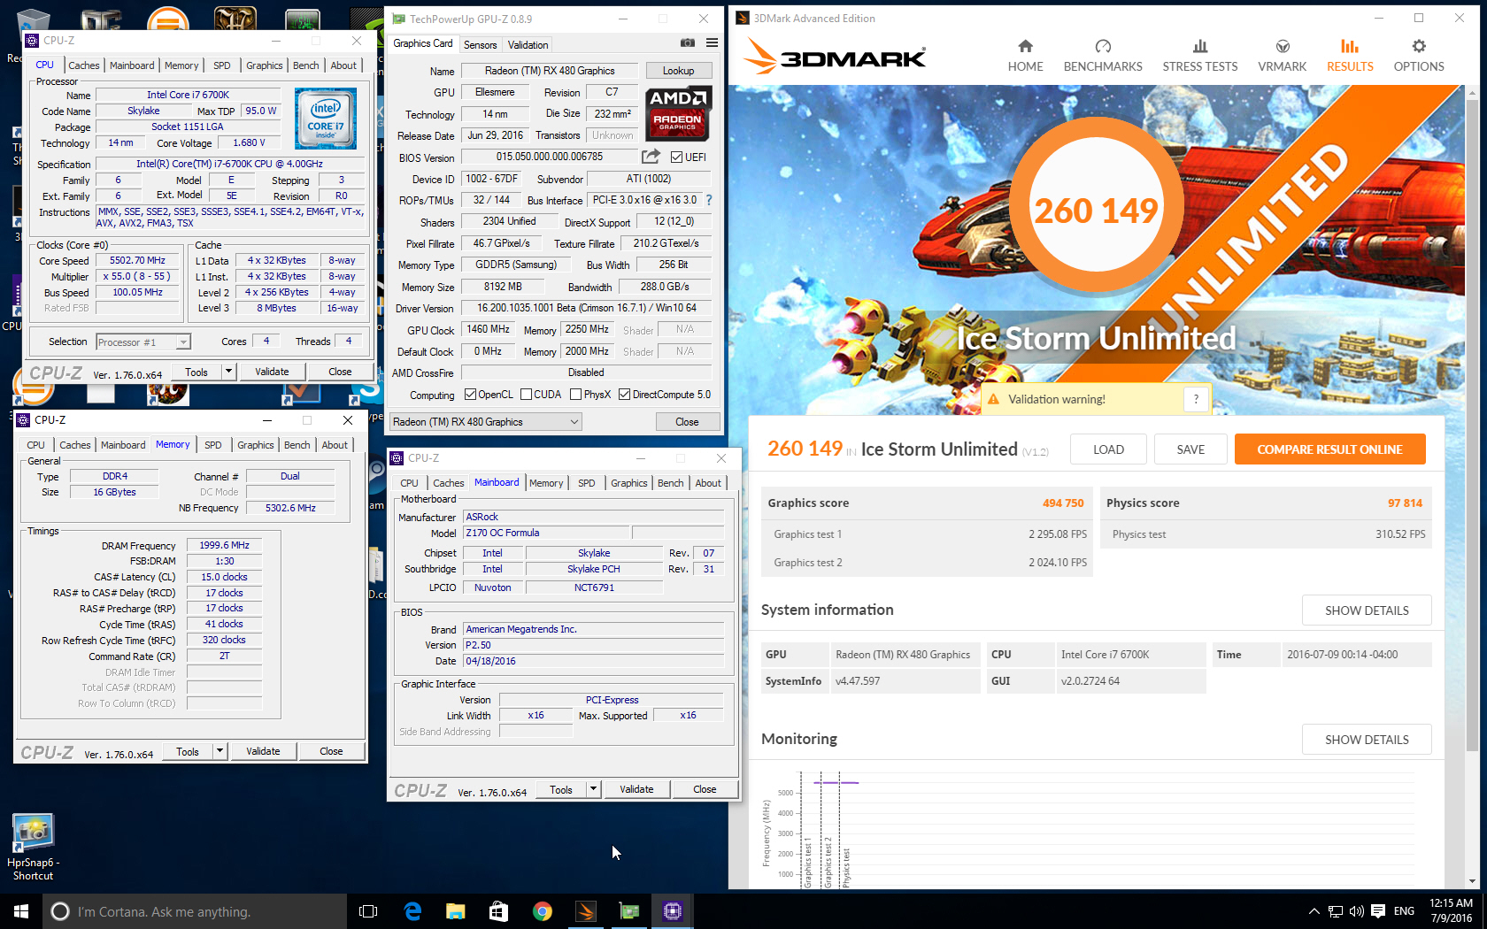Click the Close button in GPU-Z

tap(687, 422)
